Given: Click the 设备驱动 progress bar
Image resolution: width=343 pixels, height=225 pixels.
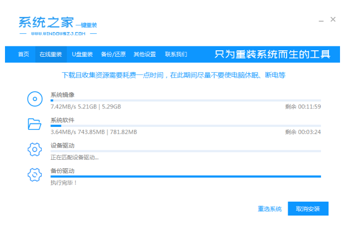Looking at the screenshot, I should [186, 151].
